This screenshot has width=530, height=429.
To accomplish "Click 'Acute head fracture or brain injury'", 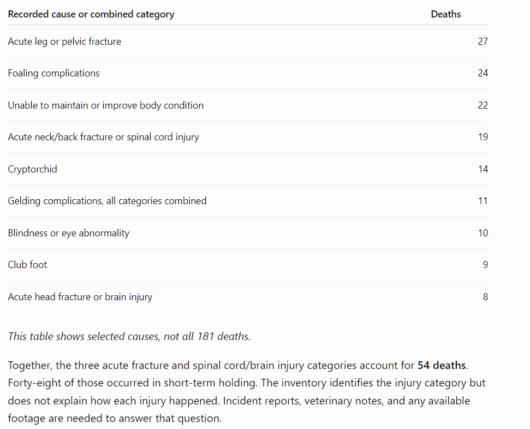I will pyautogui.click(x=80, y=297).
